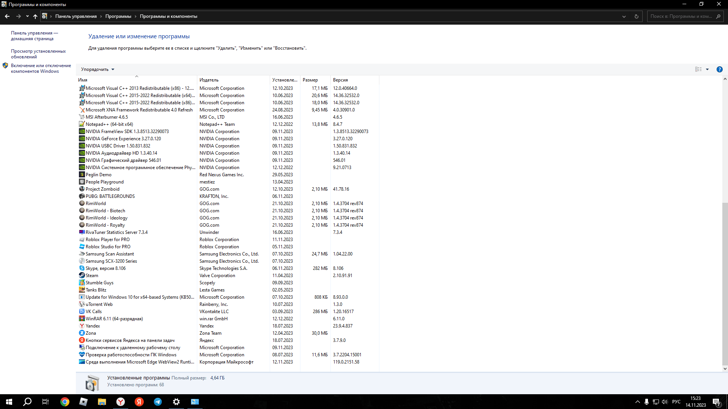This screenshot has height=409, width=728.
Task: Click the Skype version 8.106 icon
Action: point(82,268)
